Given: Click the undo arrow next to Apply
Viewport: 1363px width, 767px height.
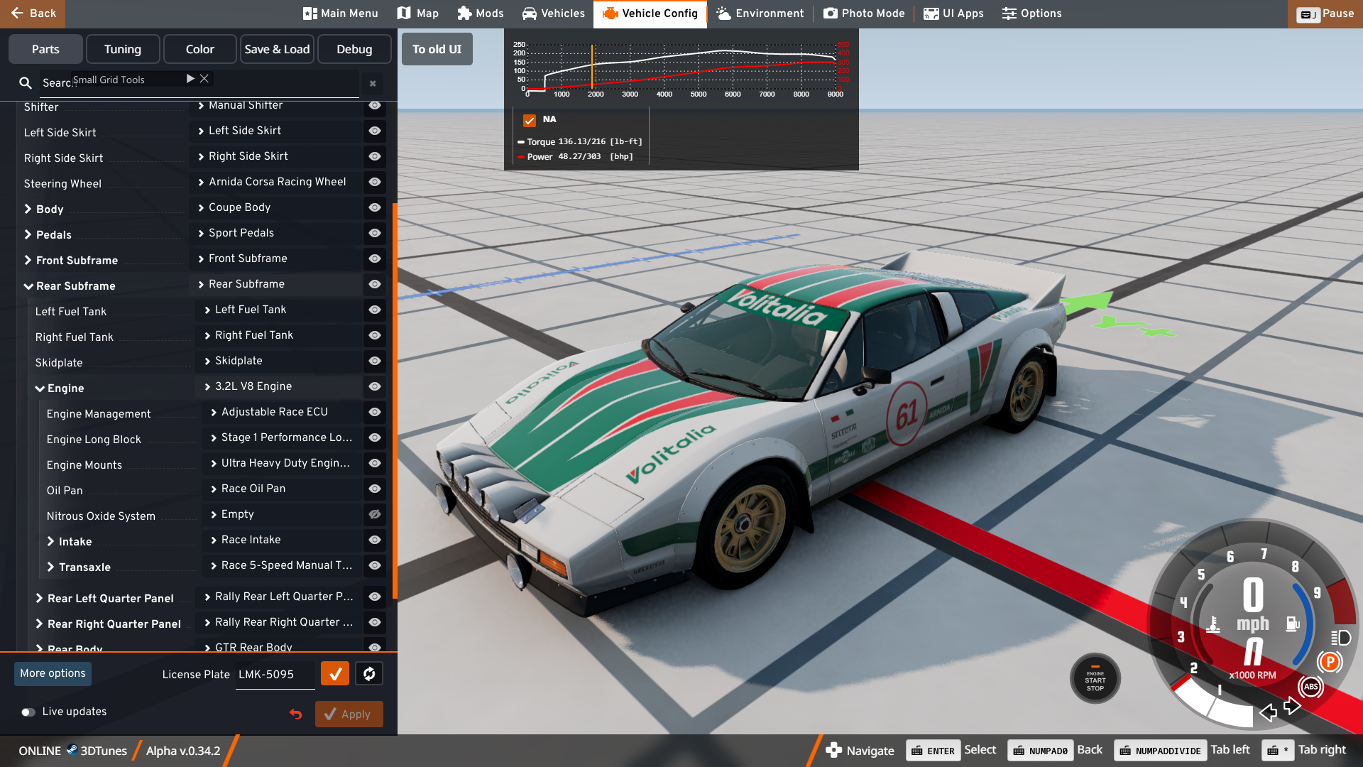Looking at the screenshot, I should pyautogui.click(x=296, y=714).
